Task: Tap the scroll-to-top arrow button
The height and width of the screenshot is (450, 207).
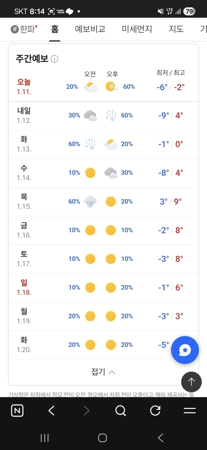Action: 191,382
